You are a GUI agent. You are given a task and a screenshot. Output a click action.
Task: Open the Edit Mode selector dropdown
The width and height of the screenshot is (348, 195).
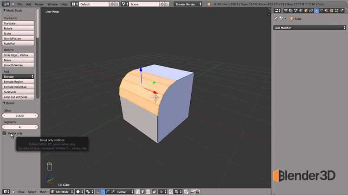pos(62,192)
